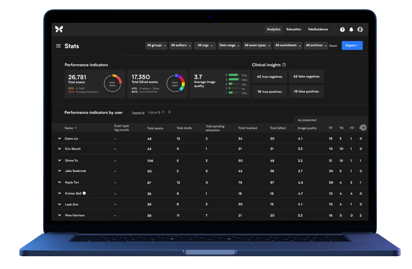The width and height of the screenshot is (412, 269).
Task: Click the Exam Types donut chart
Action: [x=175, y=84]
